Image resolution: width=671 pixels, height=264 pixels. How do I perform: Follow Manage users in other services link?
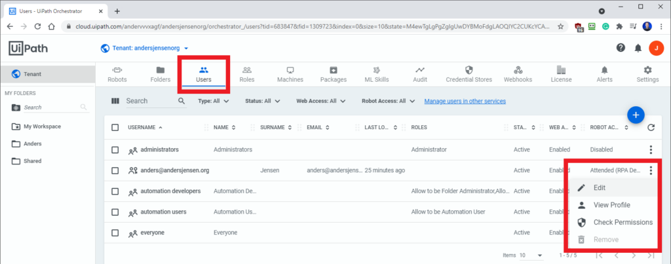(x=465, y=102)
